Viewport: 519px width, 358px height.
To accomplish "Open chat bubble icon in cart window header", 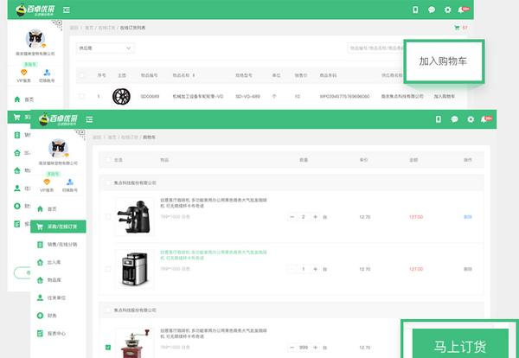I will [x=454, y=119].
